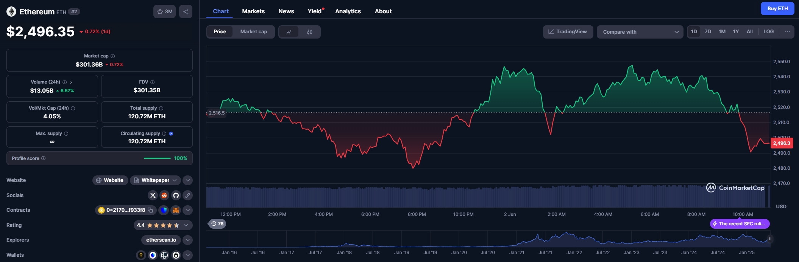Switch to the Analytics tab

pyautogui.click(x=348, y=11)
